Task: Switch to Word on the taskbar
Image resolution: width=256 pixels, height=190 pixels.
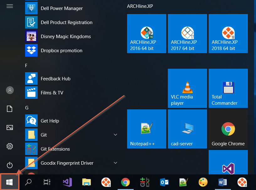Action: coord(222,182)
